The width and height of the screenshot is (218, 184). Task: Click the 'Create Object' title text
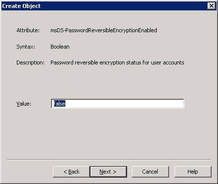coord(21,6)
